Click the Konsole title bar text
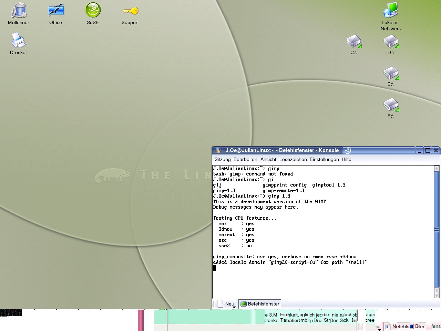 coord(282,150)
